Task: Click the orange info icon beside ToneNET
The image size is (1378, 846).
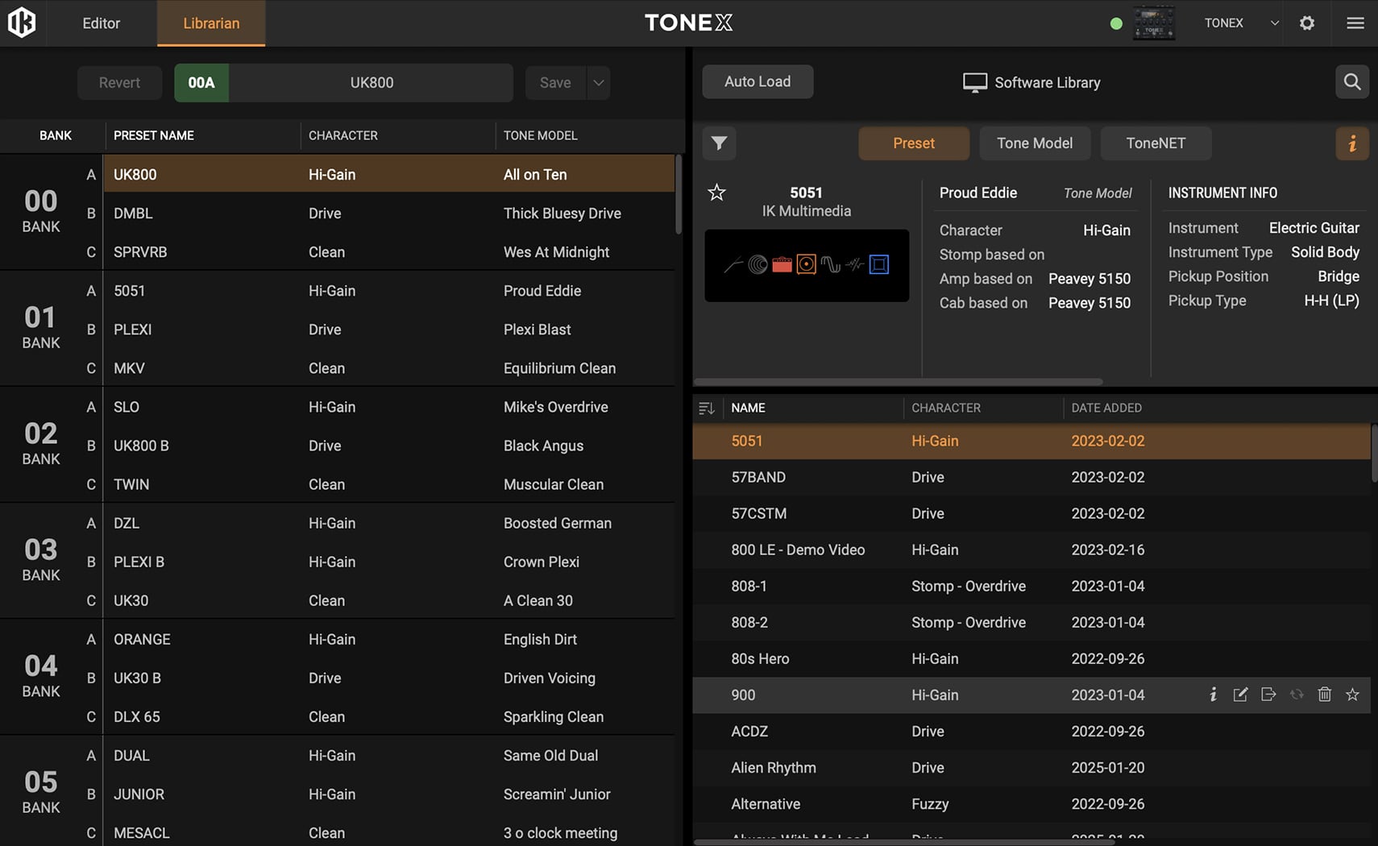Action: tap(1351, 143)
